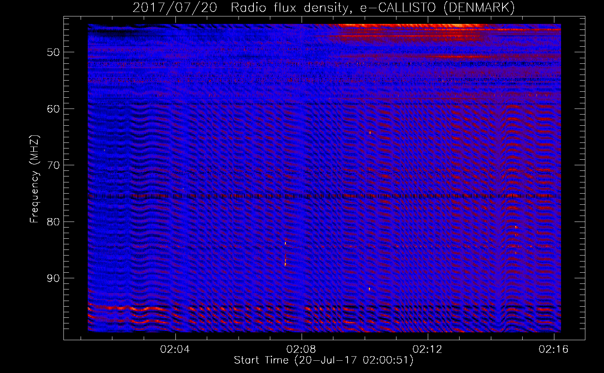
Task: Click the 80 MHz frequency tick label
Action: click(53, 222)
